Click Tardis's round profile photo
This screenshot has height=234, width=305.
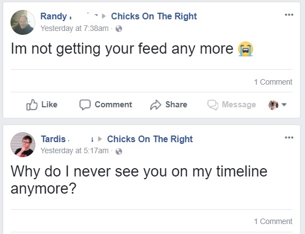pyautogui.click(x=23, y=144)
